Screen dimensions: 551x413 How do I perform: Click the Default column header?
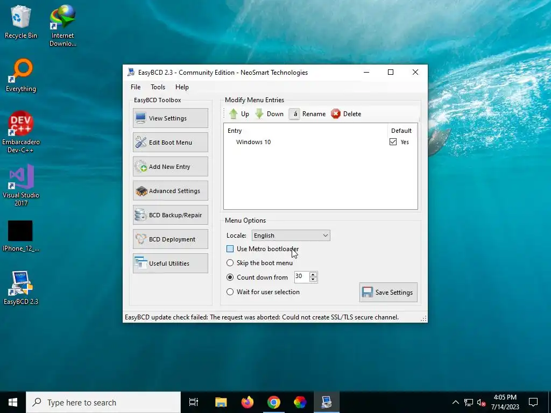401,131
